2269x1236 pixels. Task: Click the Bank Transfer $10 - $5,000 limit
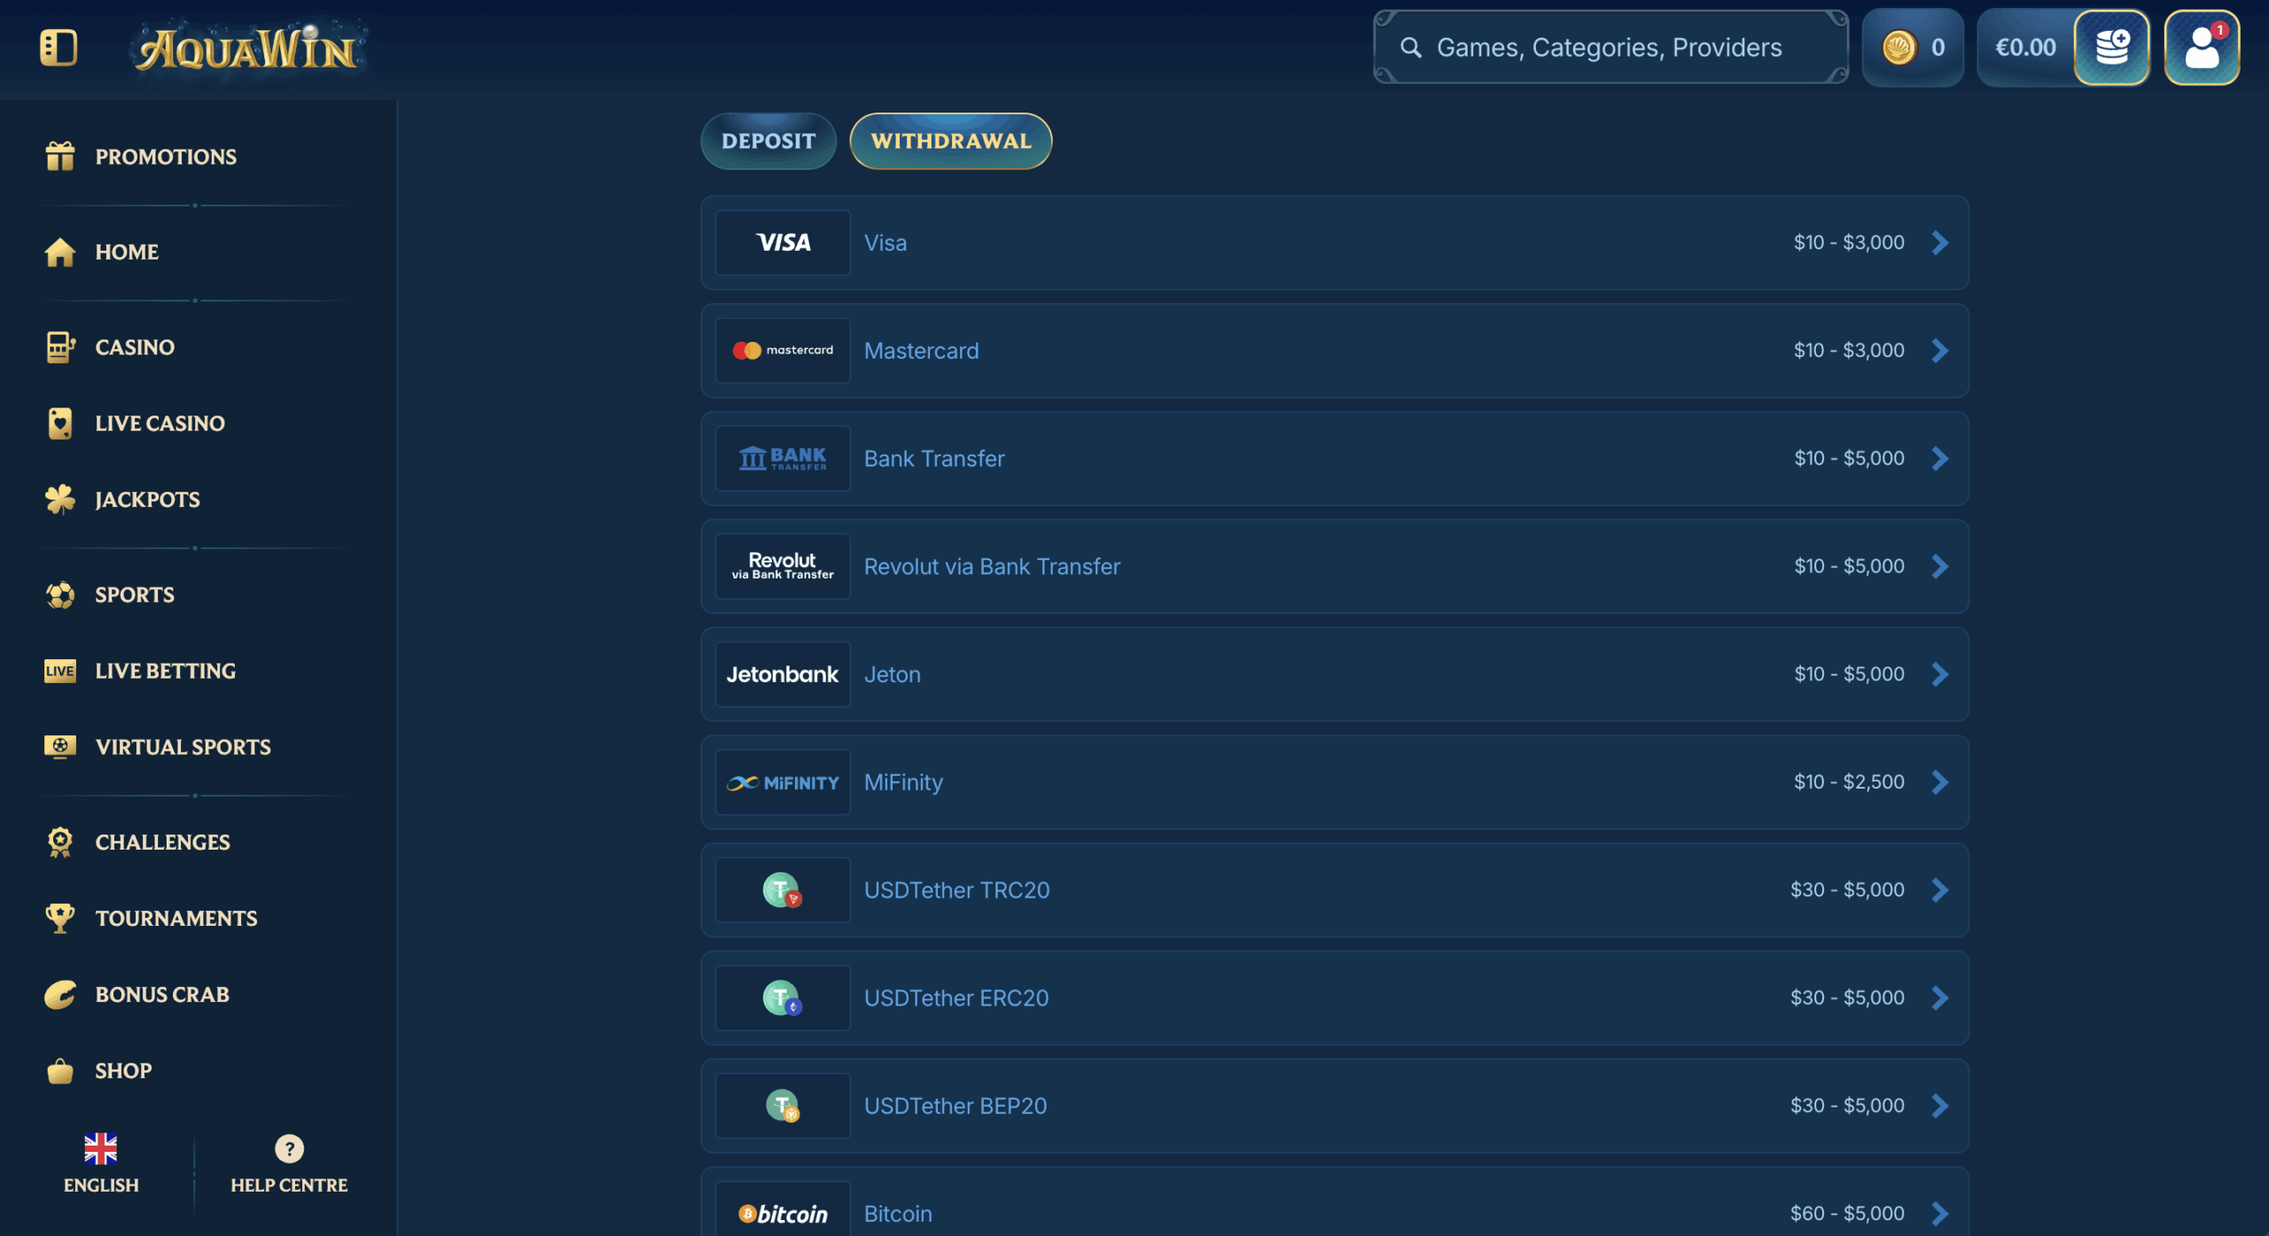coord(1849,458)
